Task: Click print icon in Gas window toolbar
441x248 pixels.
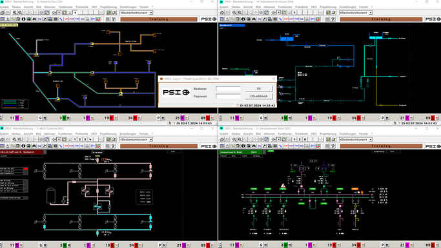Action: point(2,12)
